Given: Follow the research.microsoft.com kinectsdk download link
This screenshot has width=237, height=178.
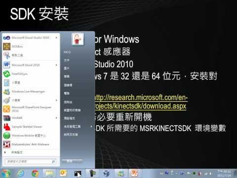Looking at the screenshot, I should pyautogui.click(x=141, y=102).
